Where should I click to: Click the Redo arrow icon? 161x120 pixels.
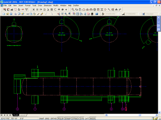pyautogui.click(x=52, y=14)
